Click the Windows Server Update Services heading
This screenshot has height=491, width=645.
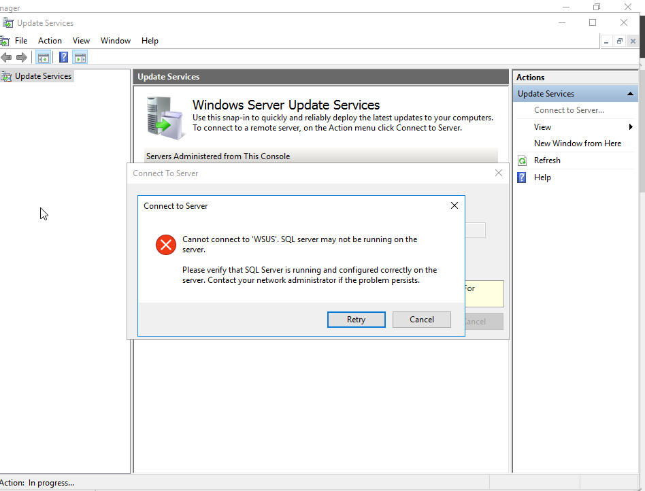(x=286, y=105)
